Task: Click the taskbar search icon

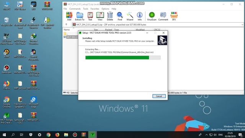Action: (x=13, y=135)
